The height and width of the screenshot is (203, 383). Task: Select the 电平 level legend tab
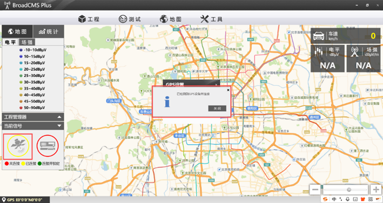[10, 42]
